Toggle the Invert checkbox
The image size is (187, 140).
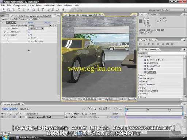pos(29,38)
